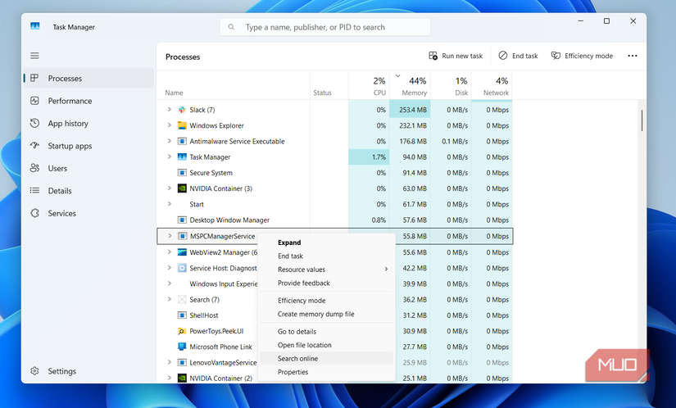
Task: Click the Task Manager title bar icon
Action: tap(35, 26)
